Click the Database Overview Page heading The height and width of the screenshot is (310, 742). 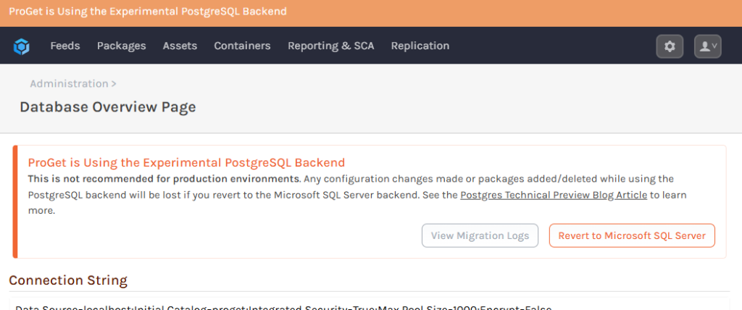coord(107,107)
